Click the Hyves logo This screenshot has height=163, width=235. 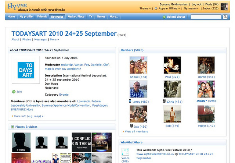17,6
